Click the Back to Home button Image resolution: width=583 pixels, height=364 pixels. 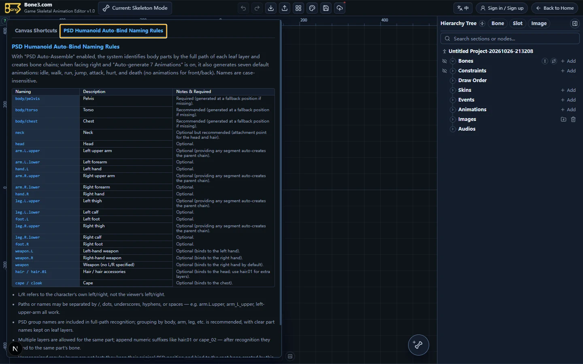555,8
